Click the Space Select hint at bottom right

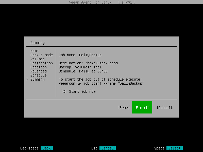pyautogui.click(x=175, y=148)
